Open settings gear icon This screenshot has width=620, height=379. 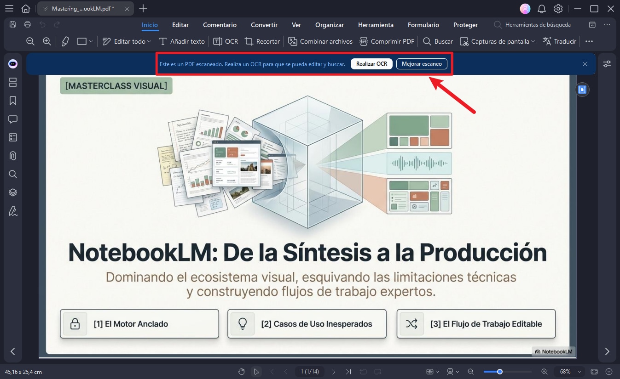coord(558,9)
